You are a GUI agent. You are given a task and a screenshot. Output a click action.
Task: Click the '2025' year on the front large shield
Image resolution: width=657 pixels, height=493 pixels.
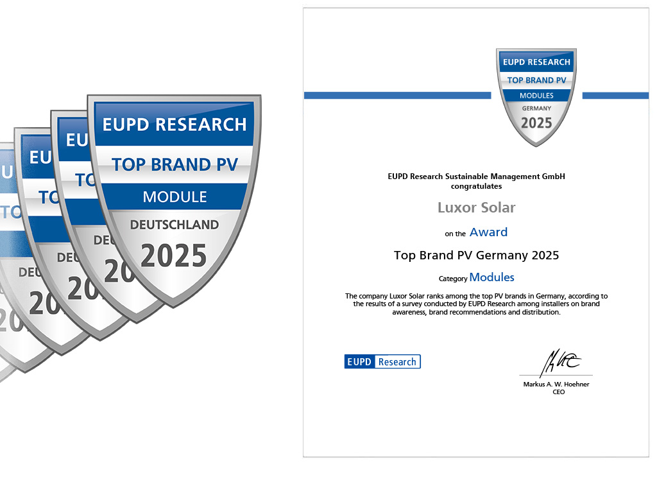[x=173, y=255]
